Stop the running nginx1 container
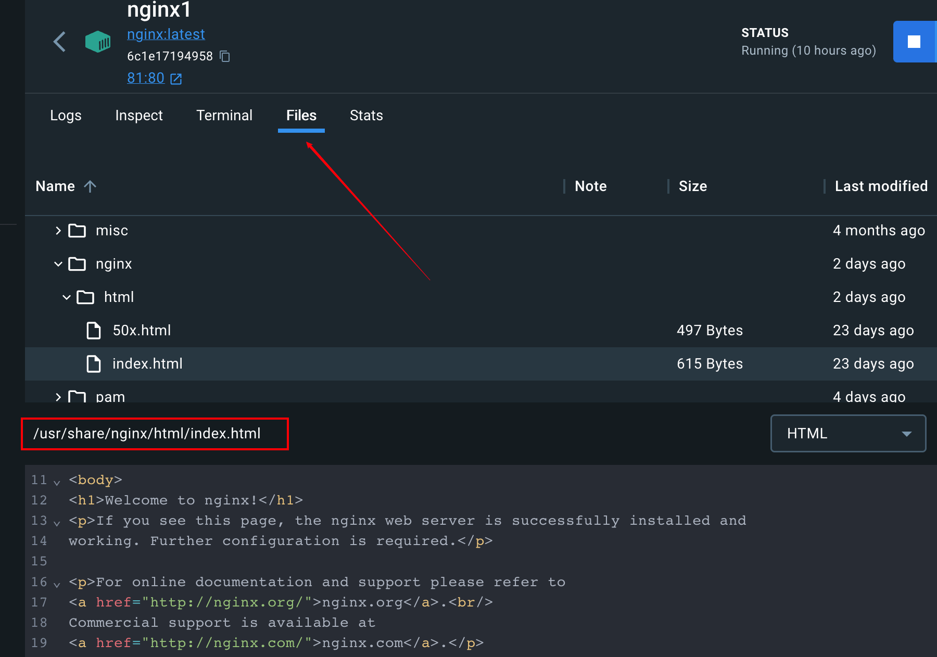 (915, 42)
